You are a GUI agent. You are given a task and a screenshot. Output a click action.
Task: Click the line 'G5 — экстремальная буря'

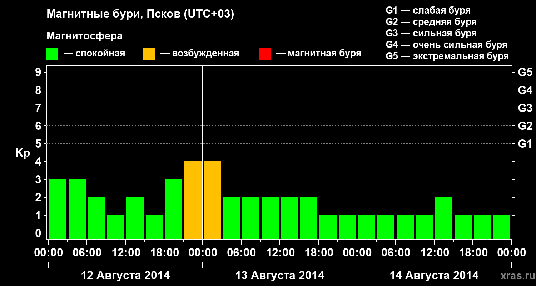pos(447,56)
